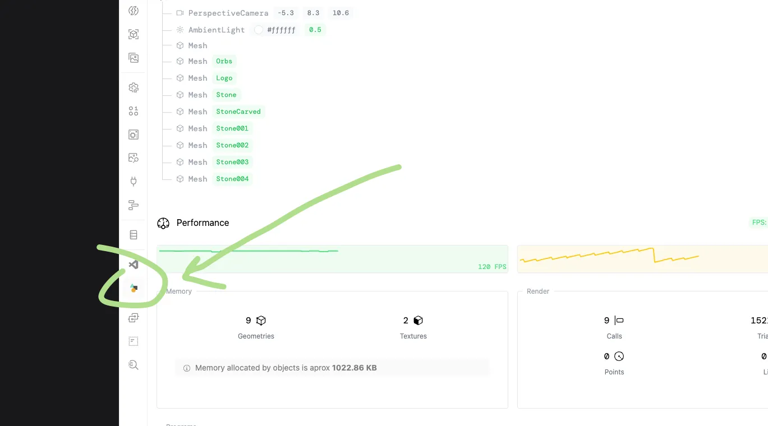The image size is (768, 426).
Task: Open the timeline bars sidebar icon
Action: [134, 205]
